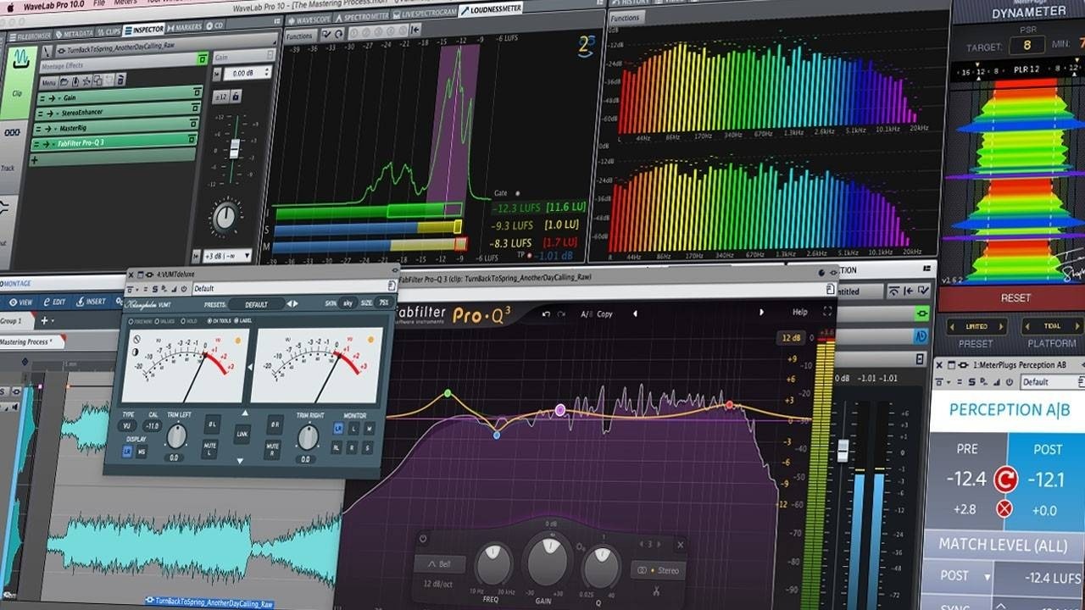Click the RESET button in Dynameter
This screenshot has height=610, width=1085.
[1015, 298]
